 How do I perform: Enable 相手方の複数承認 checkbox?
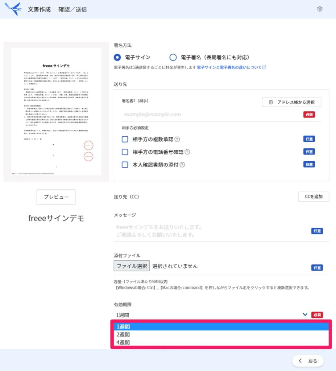point(125,139)
